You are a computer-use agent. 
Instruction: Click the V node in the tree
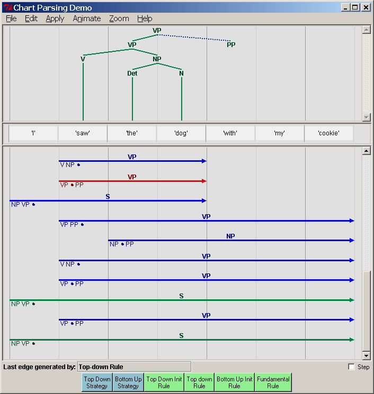point(83,59)
